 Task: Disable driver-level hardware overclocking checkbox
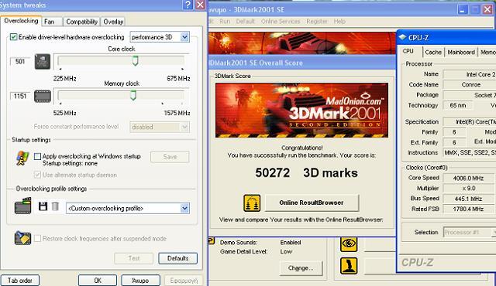point(14,37)
